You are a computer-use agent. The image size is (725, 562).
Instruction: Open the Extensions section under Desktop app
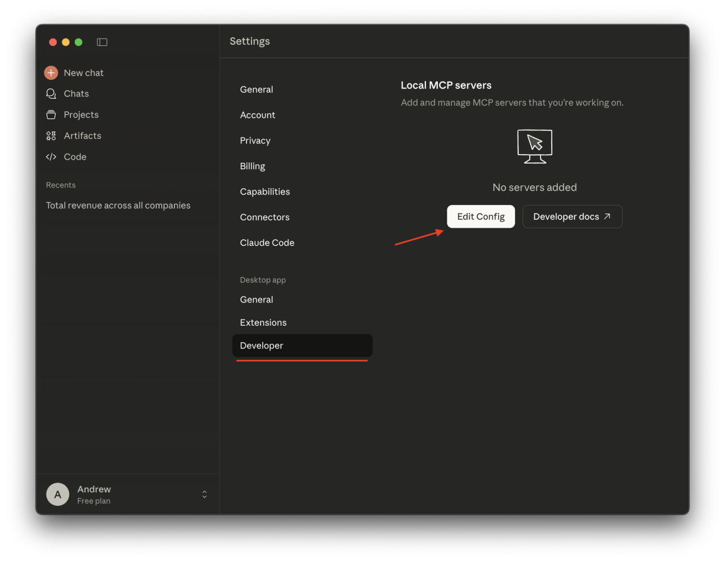(263, 322)
